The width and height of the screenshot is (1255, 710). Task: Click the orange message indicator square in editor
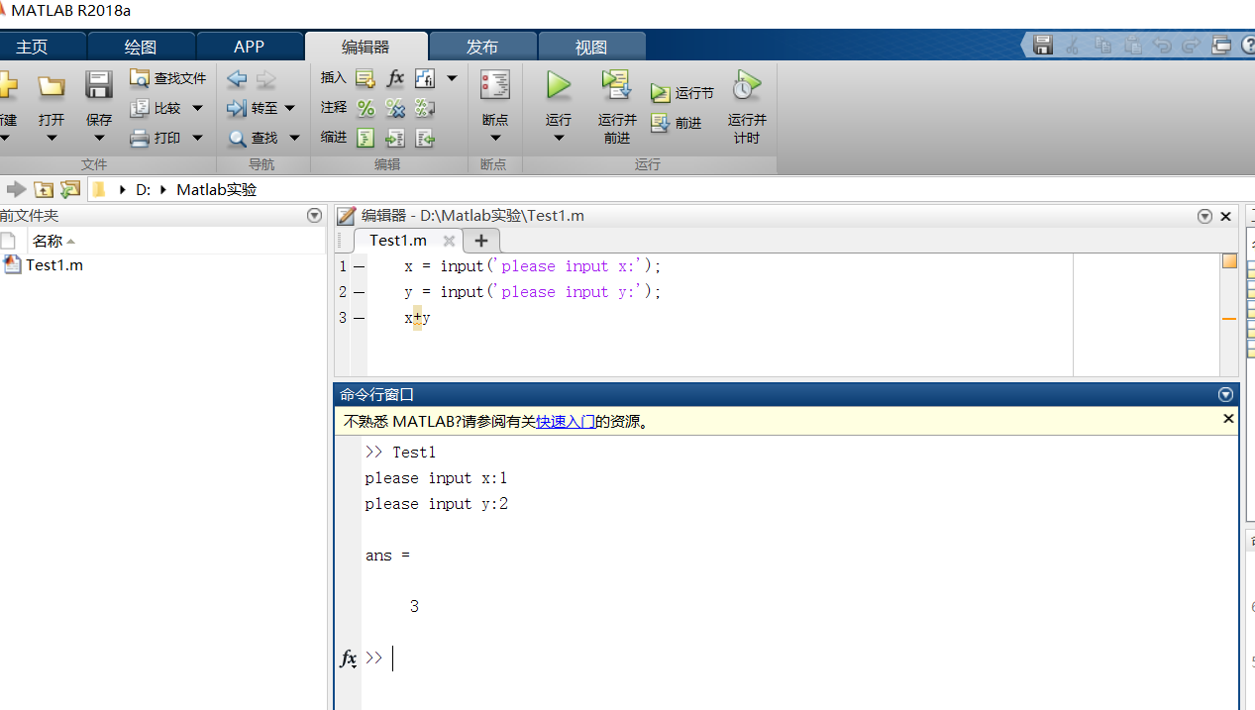[x=1229, y=261]
